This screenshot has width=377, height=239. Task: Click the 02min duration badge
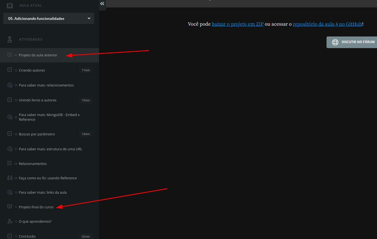click(85, 237)
